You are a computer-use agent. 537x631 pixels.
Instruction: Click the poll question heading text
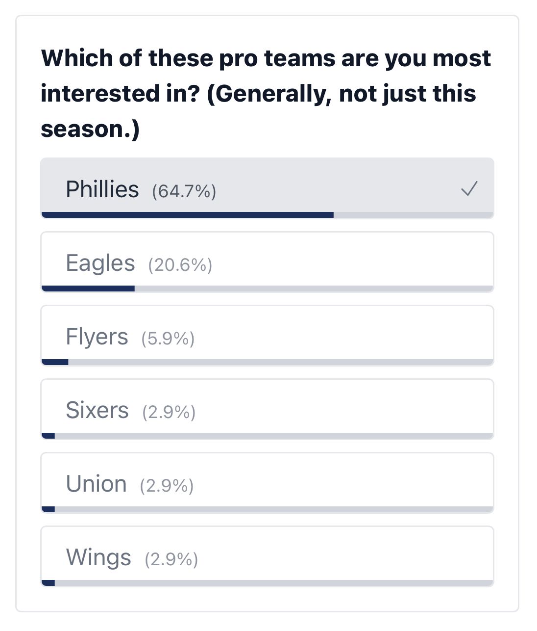pos(266,93)
